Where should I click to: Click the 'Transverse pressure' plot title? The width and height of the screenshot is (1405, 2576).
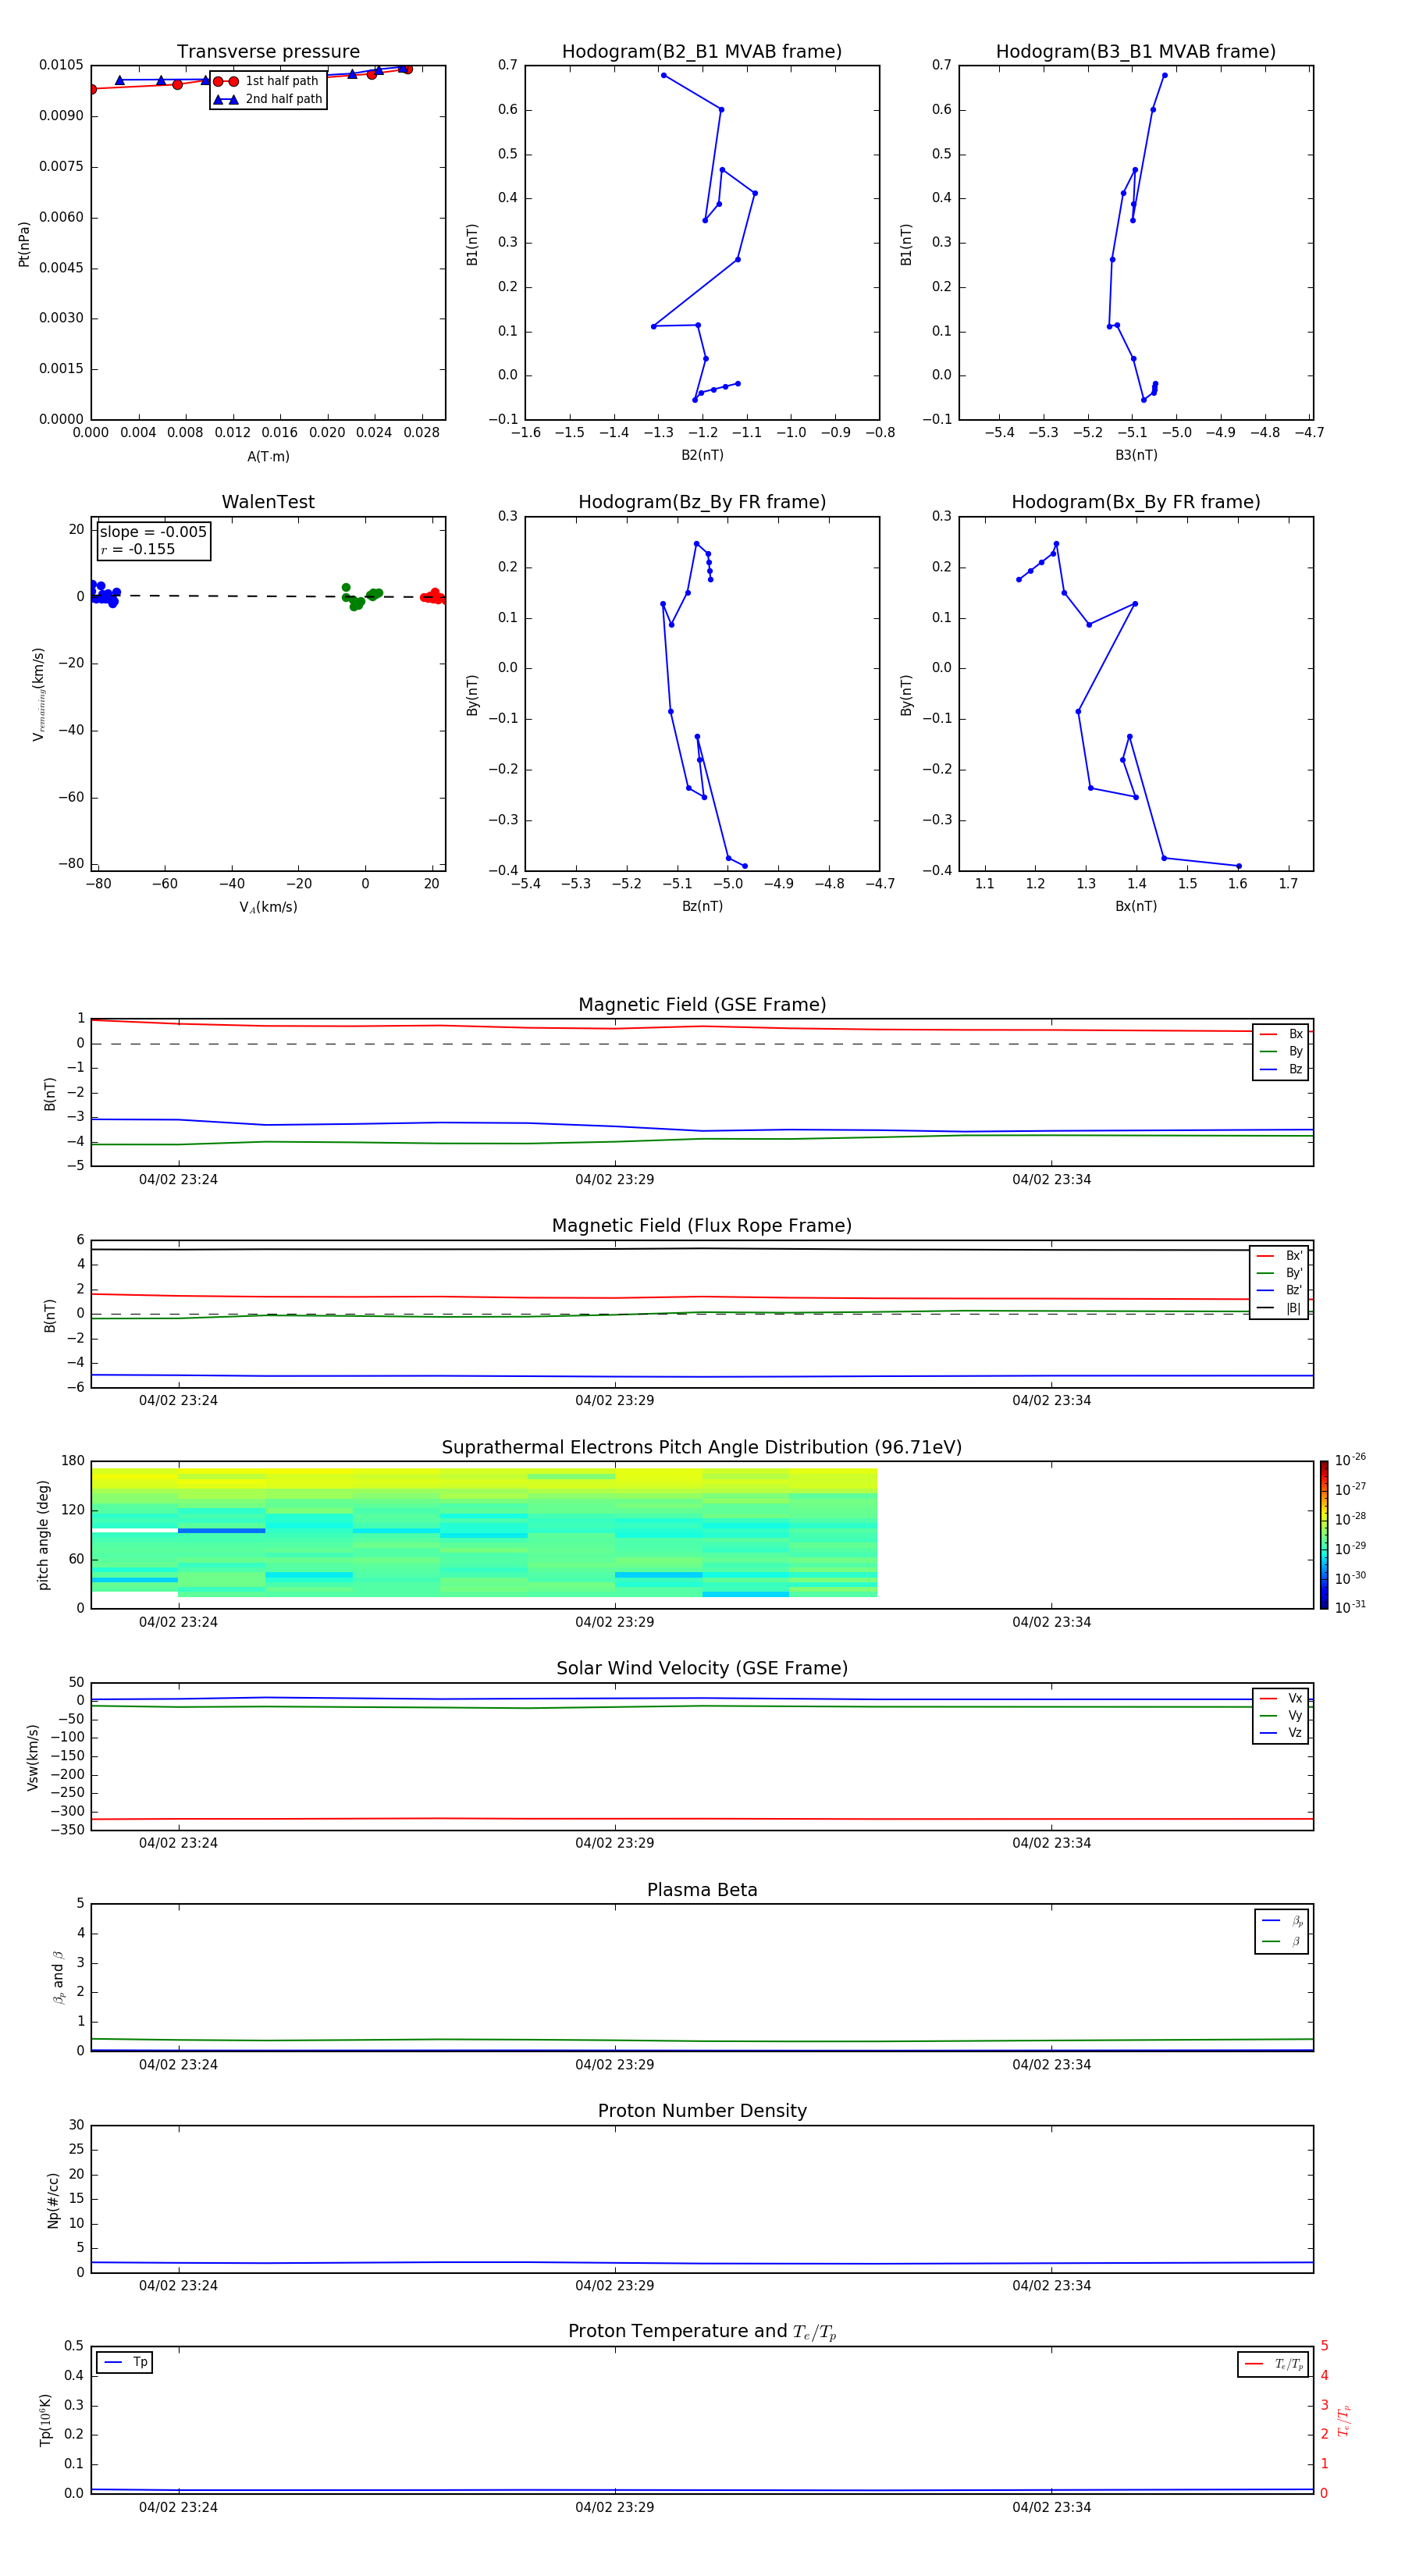pyautogui.click(x=268, y=51)
